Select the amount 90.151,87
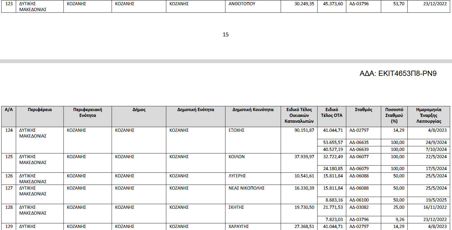The image size is (452, 230). 304,130
